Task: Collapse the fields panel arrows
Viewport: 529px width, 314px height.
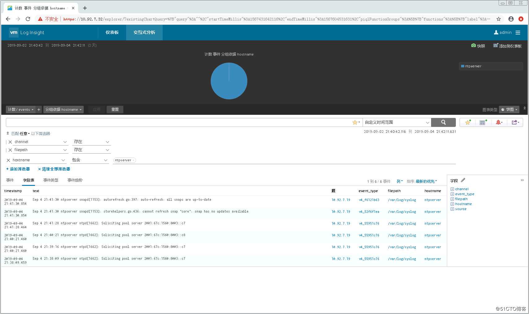Action: pyautogui.click(x=522, y=180)
